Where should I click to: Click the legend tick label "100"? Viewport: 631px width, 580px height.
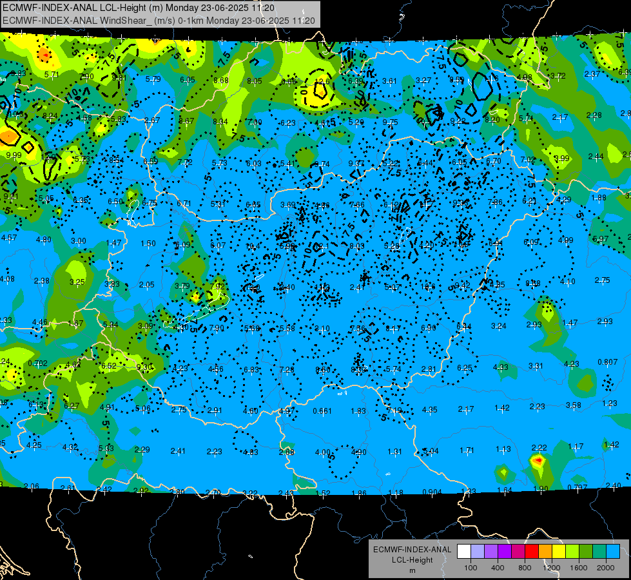[x=471, y=568]
